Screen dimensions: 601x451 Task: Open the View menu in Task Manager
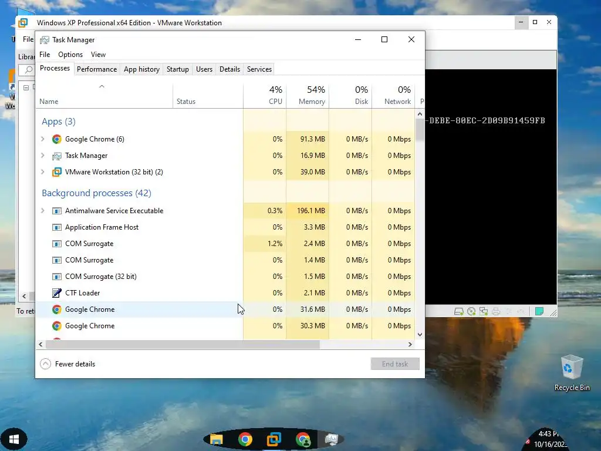click(x=98, y=55)
